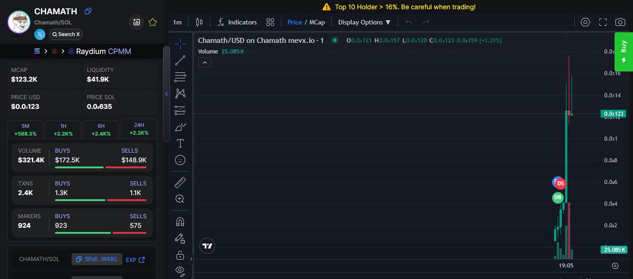
Task: Click the green Buy button
Action: click(x=624, y=51)
